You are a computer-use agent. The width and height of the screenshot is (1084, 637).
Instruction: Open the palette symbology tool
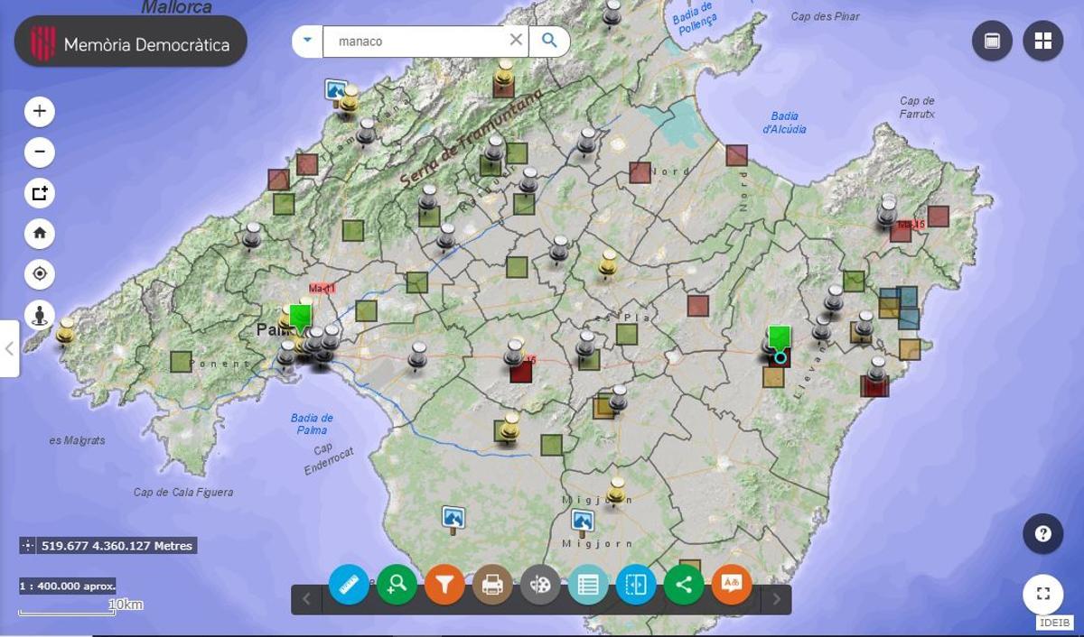540,585
